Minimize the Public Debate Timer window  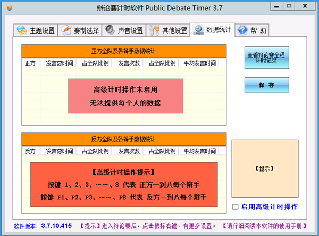tap(276, 6)
